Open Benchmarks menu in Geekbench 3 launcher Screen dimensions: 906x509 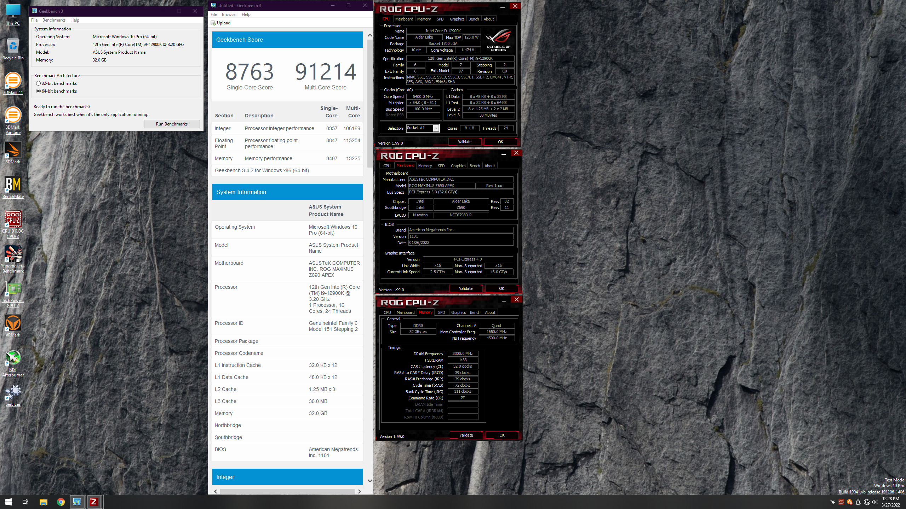click(x=54, y=20)
